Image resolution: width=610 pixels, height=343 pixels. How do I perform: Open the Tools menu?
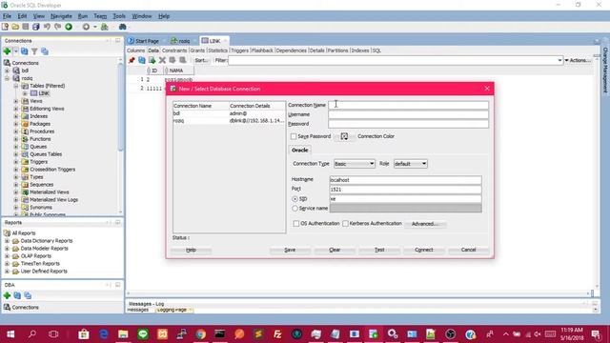pos(119,16)
